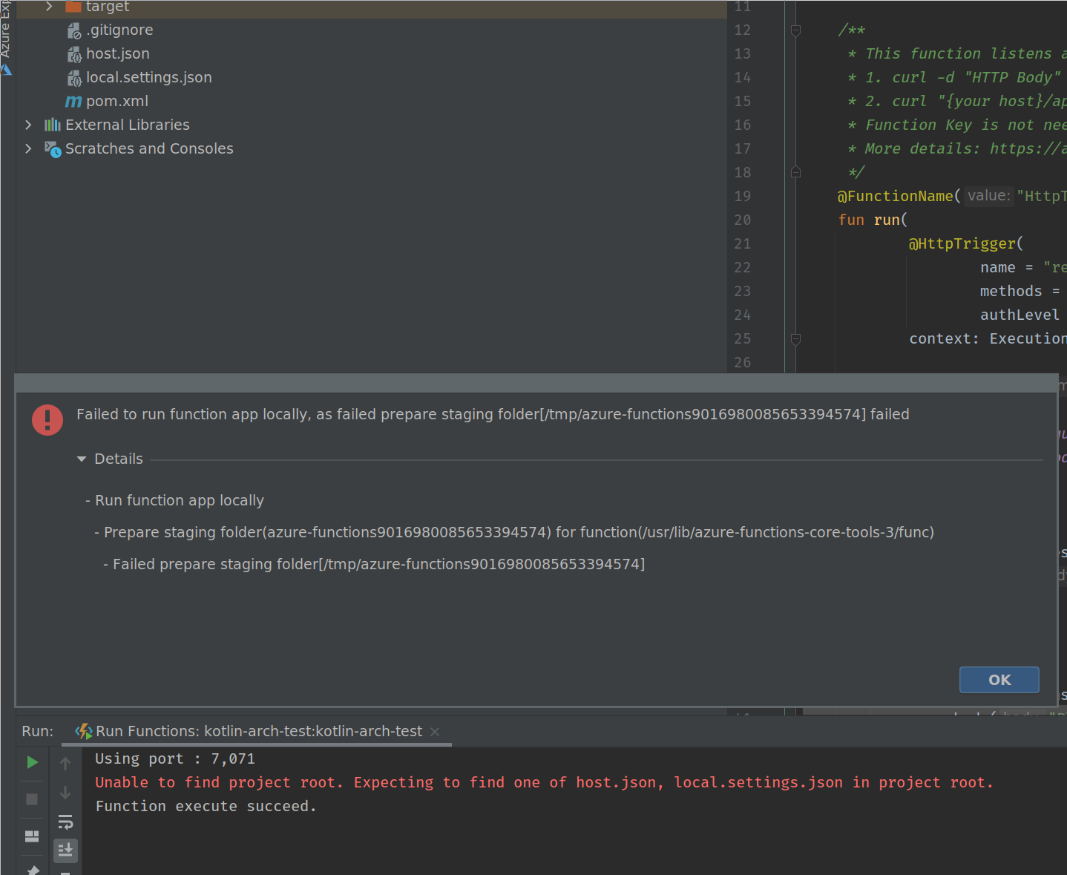Dismiss the error dialog with OK
1067x875 pixels.
pyautogui.click(x=999, y=680)
